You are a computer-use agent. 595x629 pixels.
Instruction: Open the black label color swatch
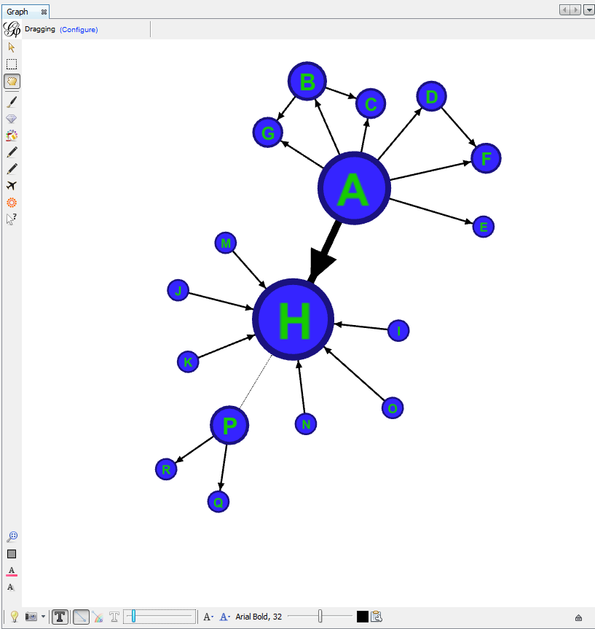pyautogui.click(x=363, y=617)
